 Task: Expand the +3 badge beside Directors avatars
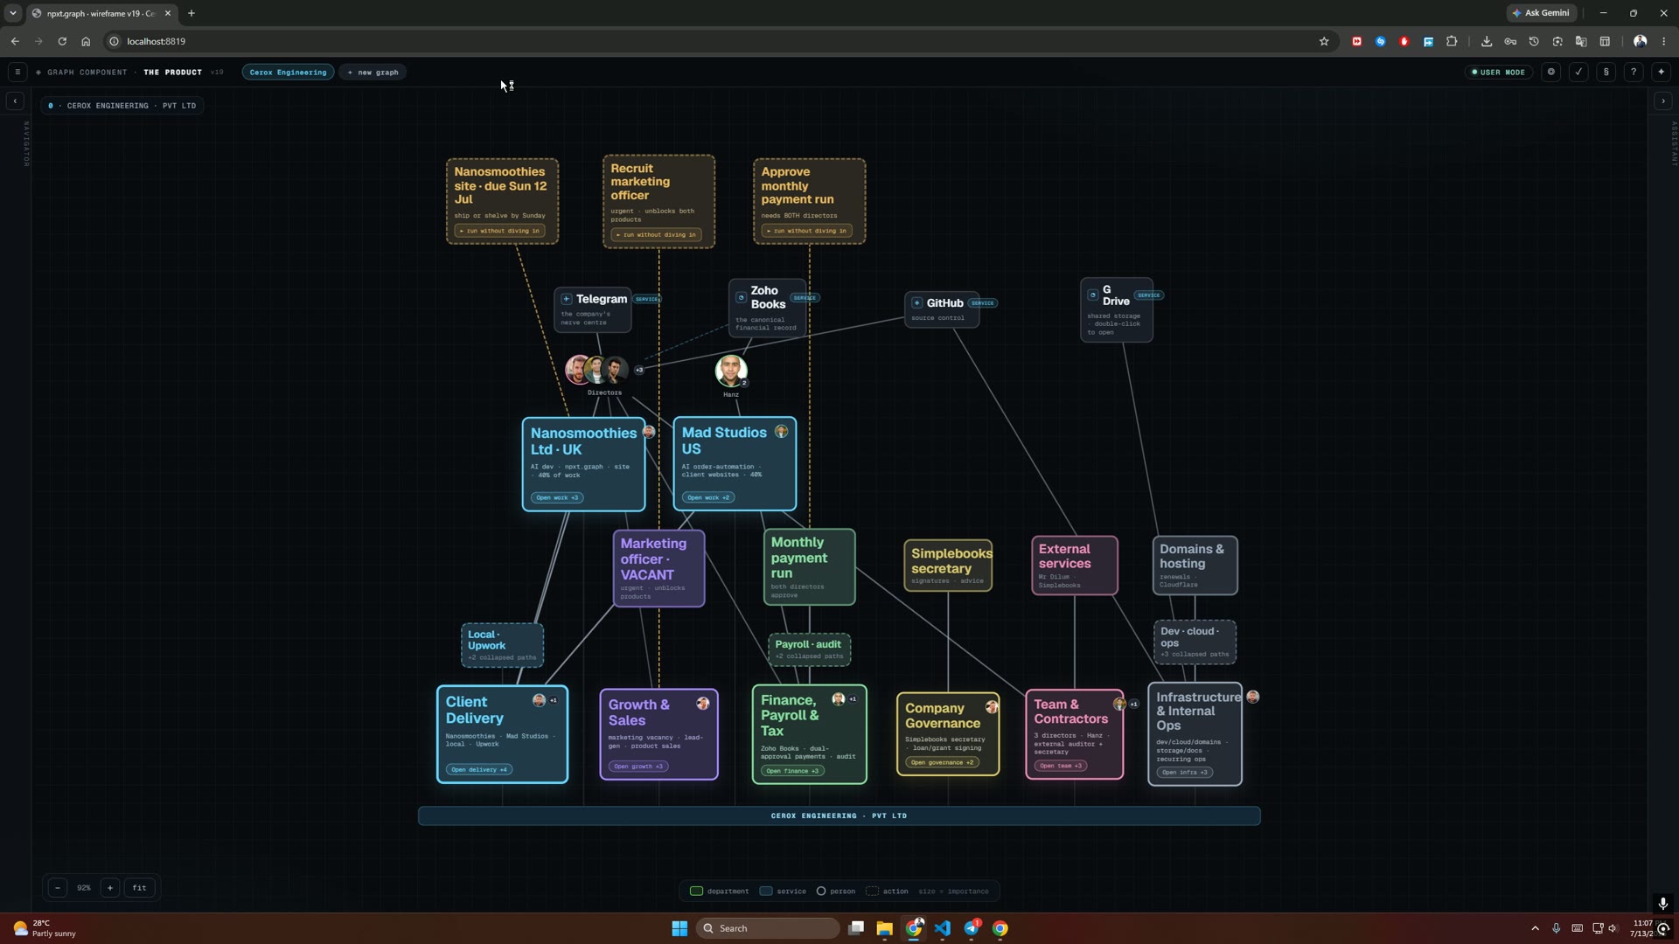point(639,370)
